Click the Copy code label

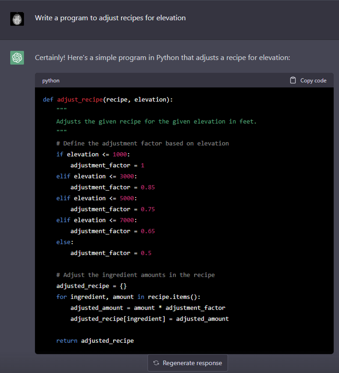[313, 81]
